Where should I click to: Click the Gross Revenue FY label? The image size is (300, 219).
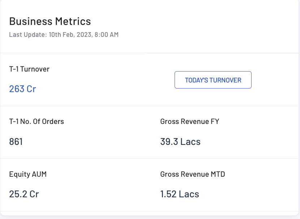click(x=190, y=121)
